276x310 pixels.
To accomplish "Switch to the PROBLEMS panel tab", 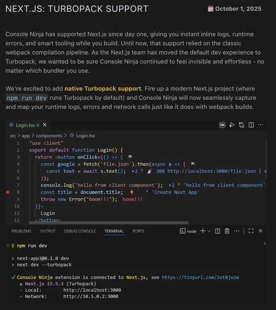I will point(21,231).
